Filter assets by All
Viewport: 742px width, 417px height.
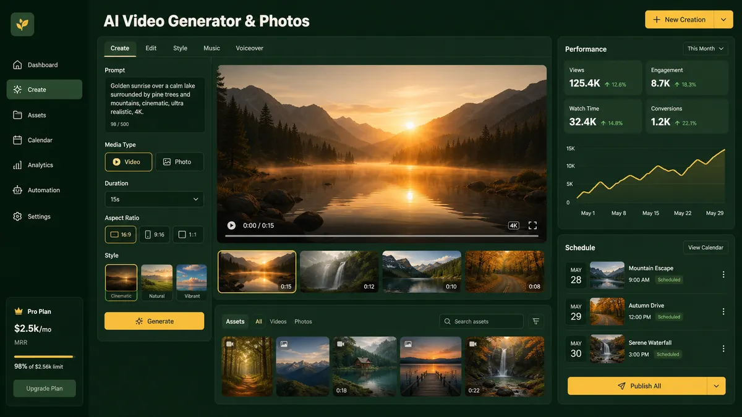[258, 321]
